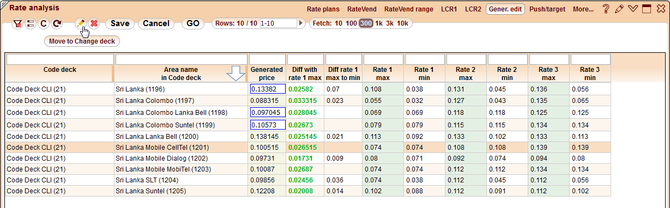This screenshot has width=670, height=208.
Task: Click the pencil icon in the title bar
Action: click(619, 9)
